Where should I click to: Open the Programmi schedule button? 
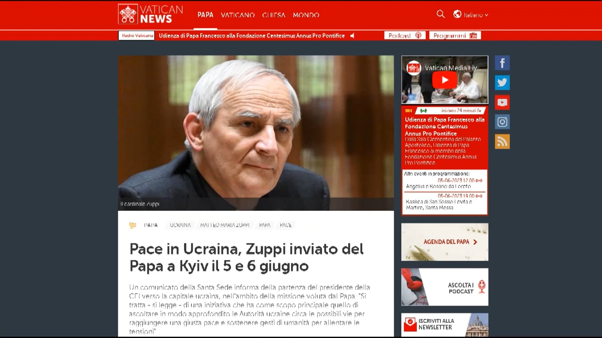point(455,35)
